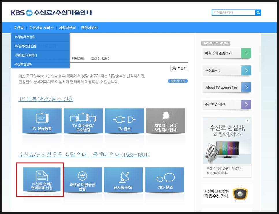Focus the site search input field
Viewport: 279px width, 214px height.
click(233, 12)
